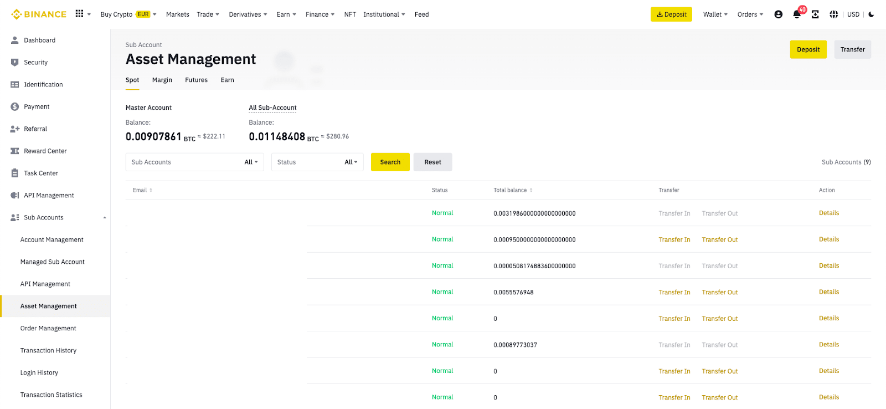The height and width of the screenshot is (409, 886).
Task: Collapse the Sub Accounts sidebar section
Action: pos(105,218)
